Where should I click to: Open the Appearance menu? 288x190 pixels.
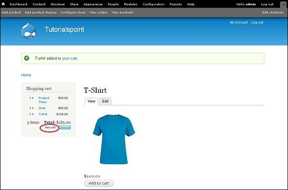point(93,4)
